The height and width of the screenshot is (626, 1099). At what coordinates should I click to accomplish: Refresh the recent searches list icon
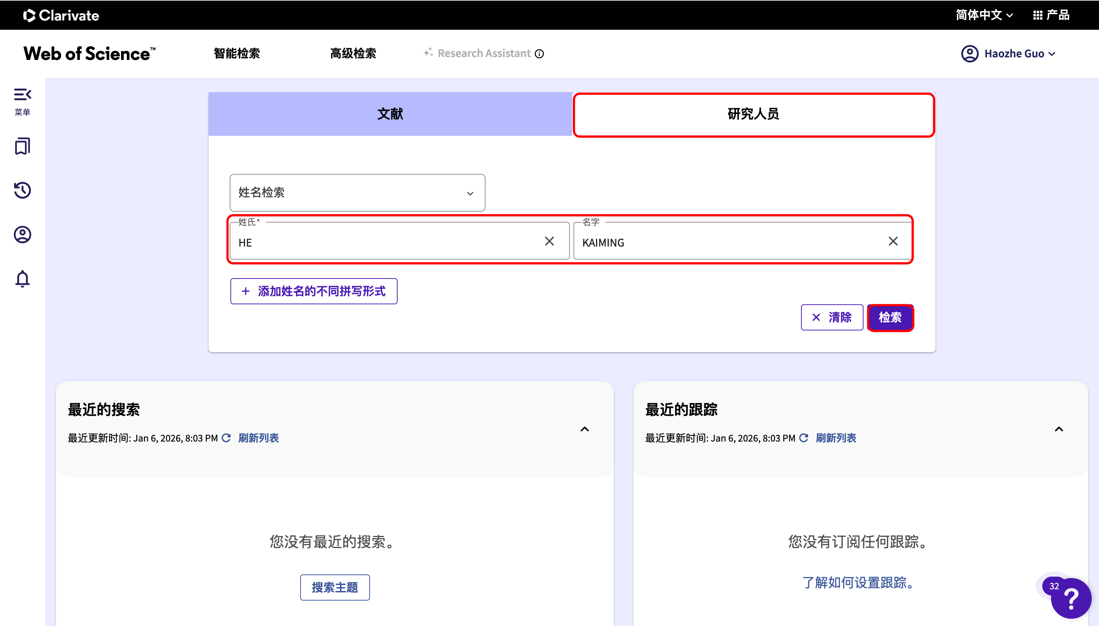[x=226, y=438]
